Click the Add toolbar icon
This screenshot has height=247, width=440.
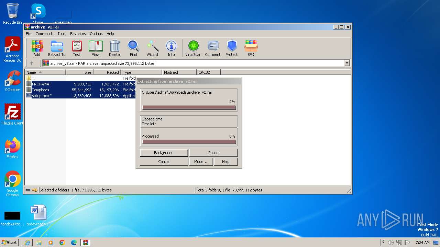pos(37,48)
